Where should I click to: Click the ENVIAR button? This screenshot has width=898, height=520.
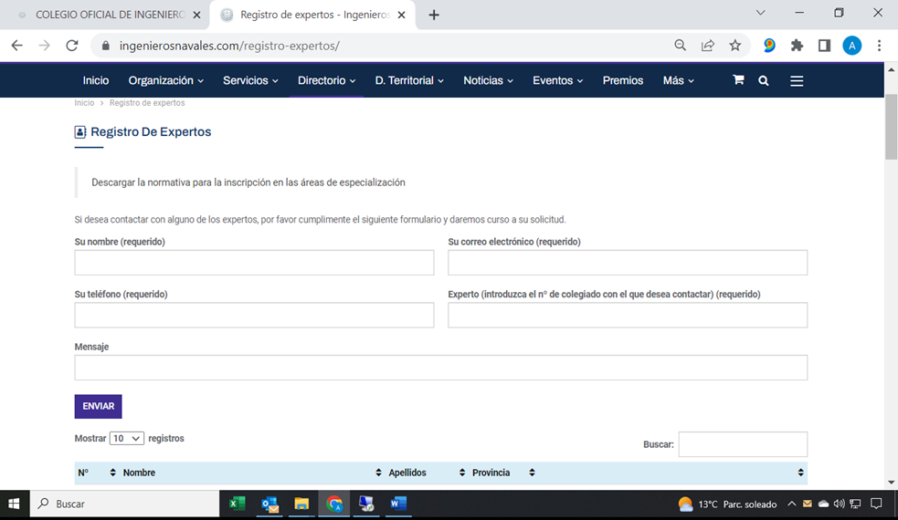tap(98, 406)
